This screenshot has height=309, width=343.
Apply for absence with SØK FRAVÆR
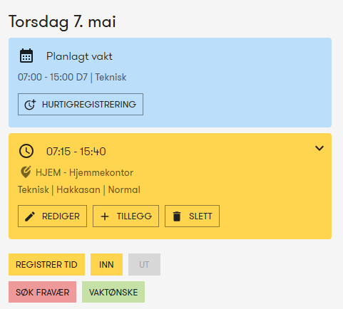point(42,292)
